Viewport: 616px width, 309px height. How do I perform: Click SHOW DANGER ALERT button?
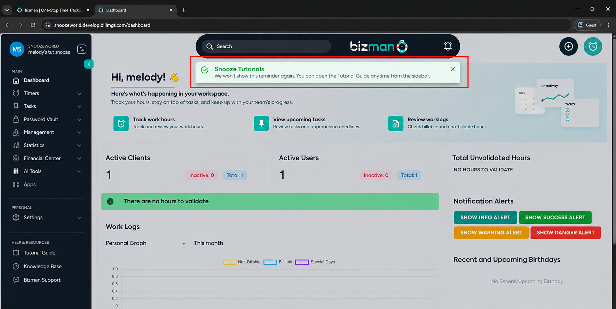(x=566, y=233)
